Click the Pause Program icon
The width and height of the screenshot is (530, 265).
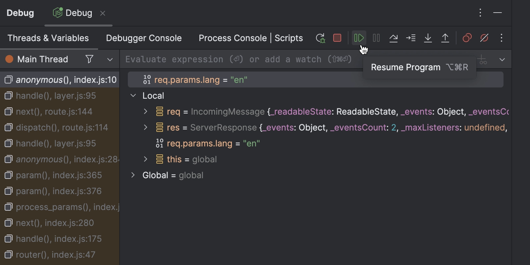point(376,38)
